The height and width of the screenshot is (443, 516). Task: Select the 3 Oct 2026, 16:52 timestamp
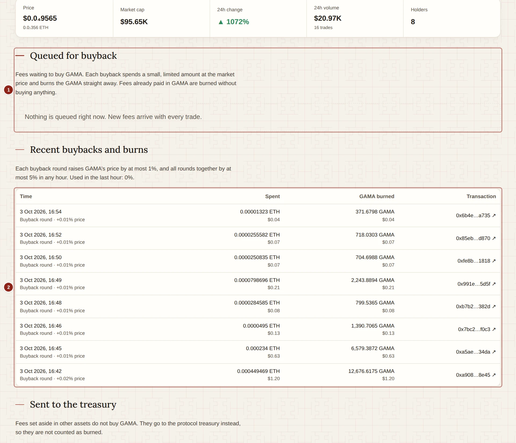[x=41, y=235]
